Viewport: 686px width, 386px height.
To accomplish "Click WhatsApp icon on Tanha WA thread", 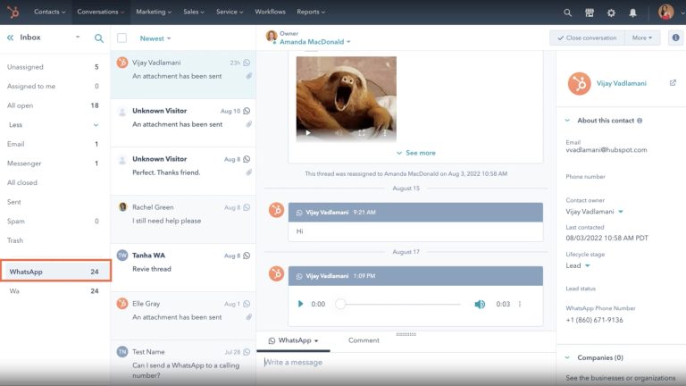I will click(247, 256).
